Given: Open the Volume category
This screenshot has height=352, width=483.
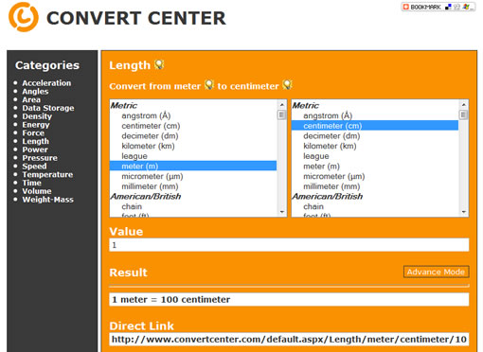Looking at the screenshot, I should 37,191.
